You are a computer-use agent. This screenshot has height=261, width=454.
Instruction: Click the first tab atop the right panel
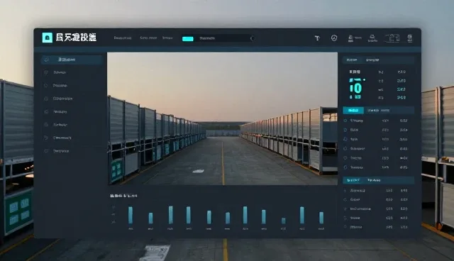point(352,60)
